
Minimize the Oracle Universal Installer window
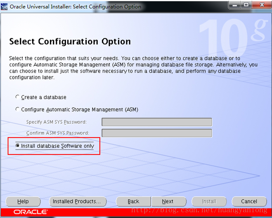tap(234, 5)
